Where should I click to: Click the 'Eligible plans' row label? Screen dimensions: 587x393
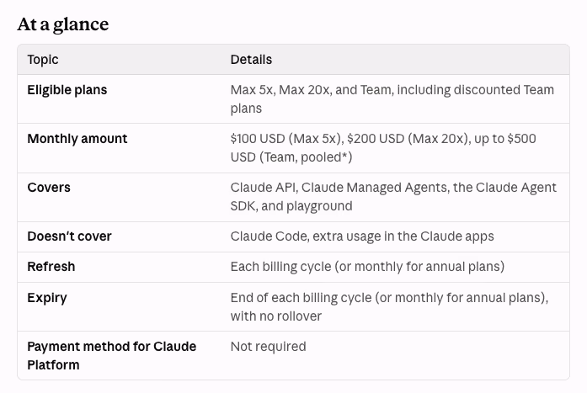point(67,90)
